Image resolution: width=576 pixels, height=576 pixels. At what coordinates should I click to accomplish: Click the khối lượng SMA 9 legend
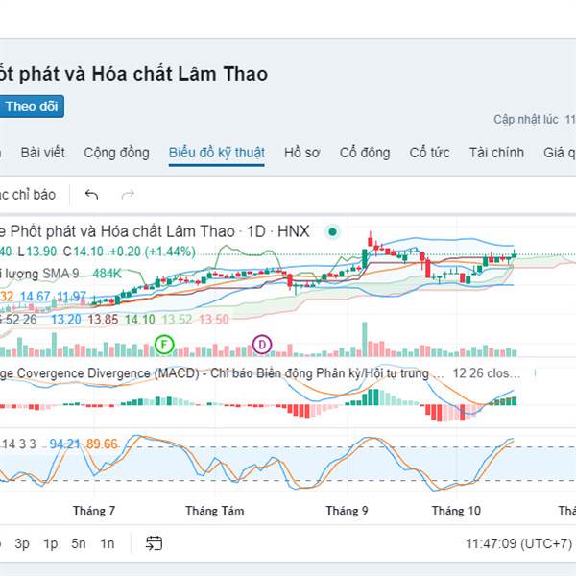tap(39, 274)
